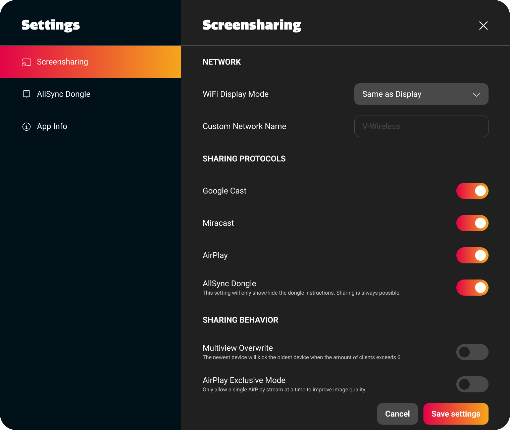Viewport: 510px width, 430px height.
Task: Click the dongle icon left of AllSync Dongle
Action: point(26,94)
